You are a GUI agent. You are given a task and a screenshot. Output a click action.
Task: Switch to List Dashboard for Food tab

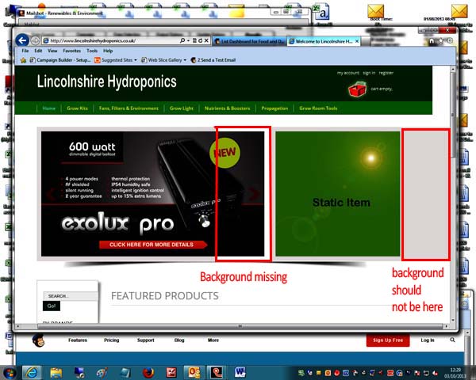click(250, 41)
